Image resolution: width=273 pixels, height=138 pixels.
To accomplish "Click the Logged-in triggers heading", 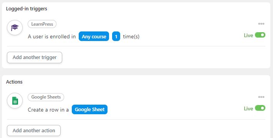I will pos(26,9).
